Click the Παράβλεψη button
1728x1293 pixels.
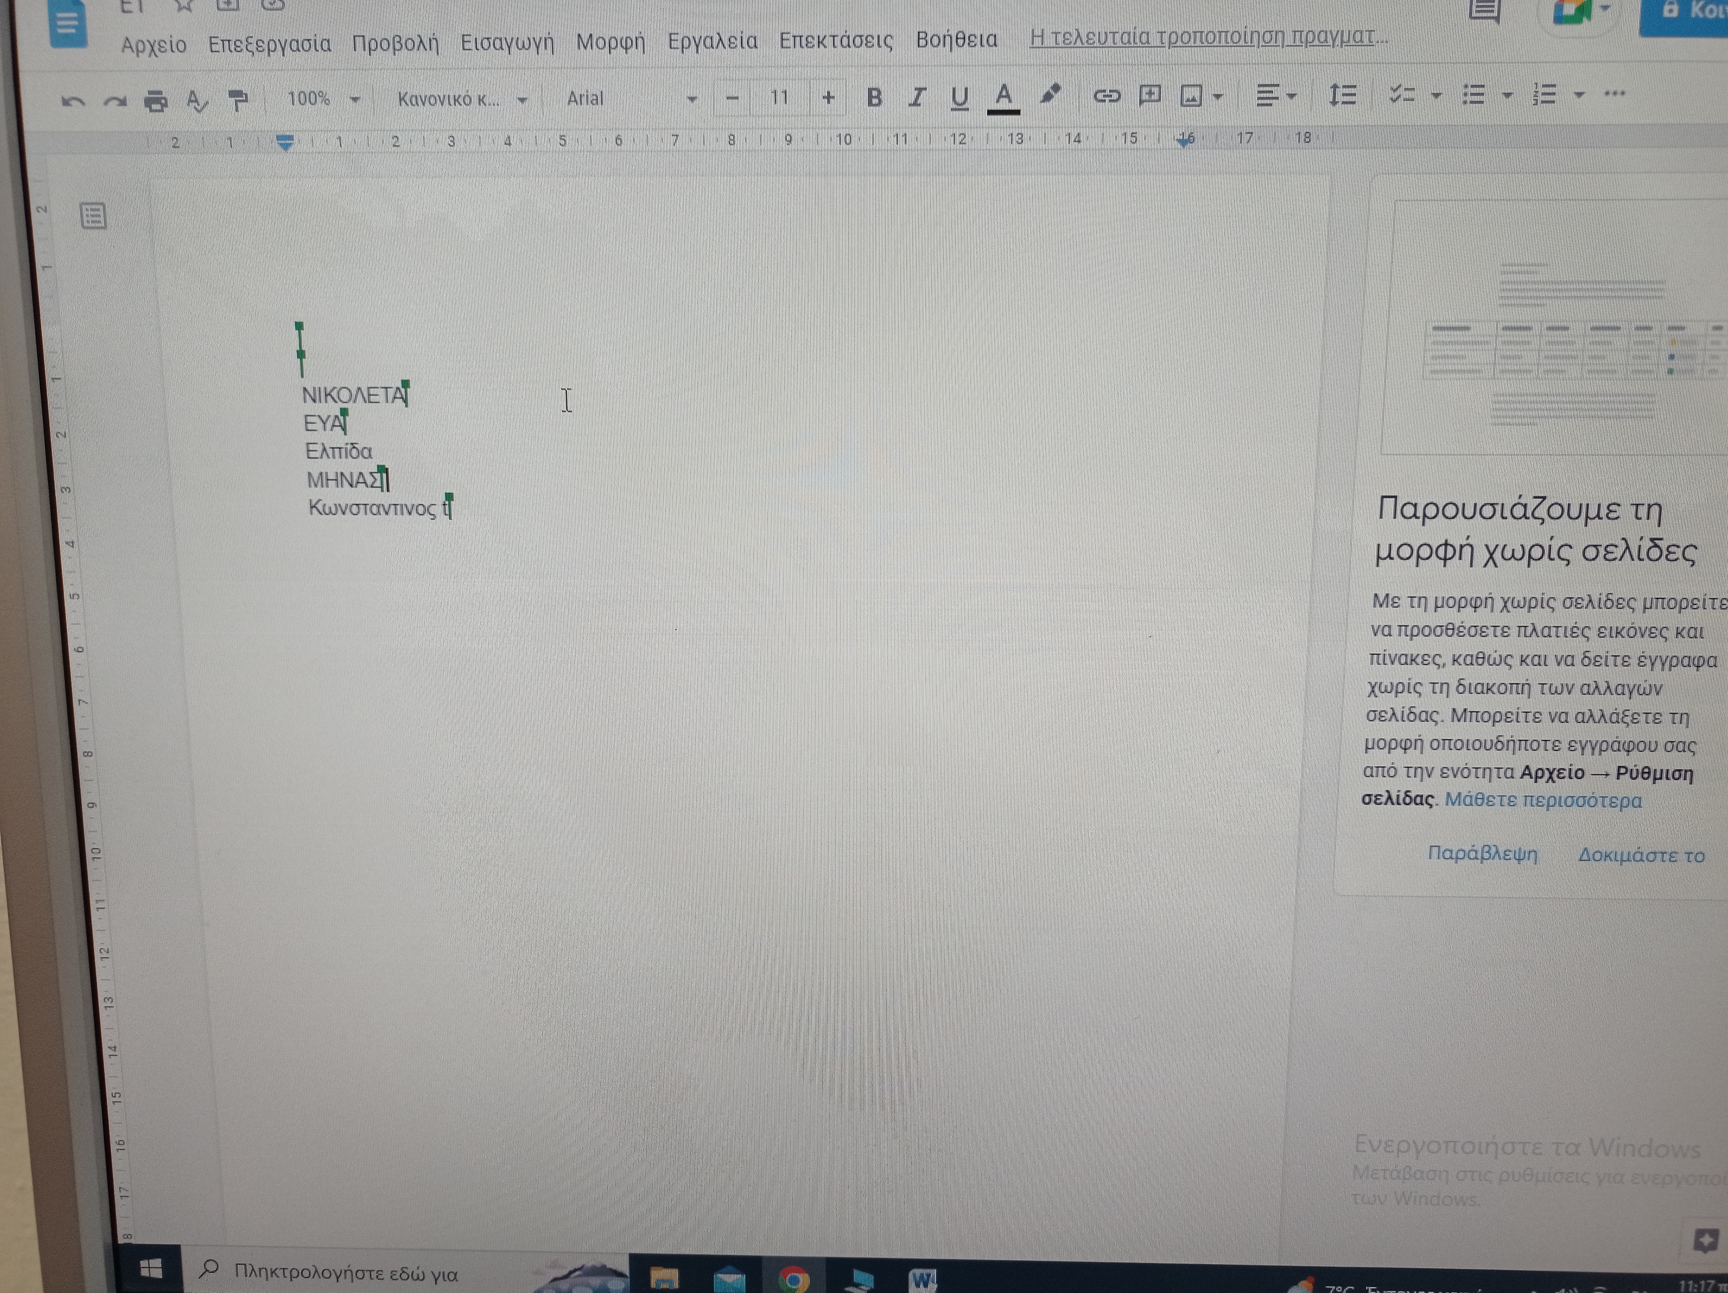[x=1482, y=853]
